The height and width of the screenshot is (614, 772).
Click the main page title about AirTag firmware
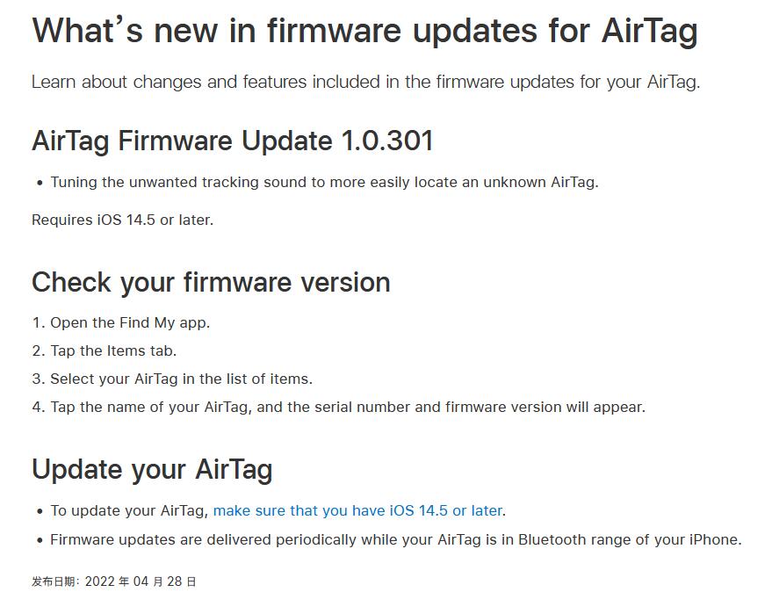(x=364, y=31)
